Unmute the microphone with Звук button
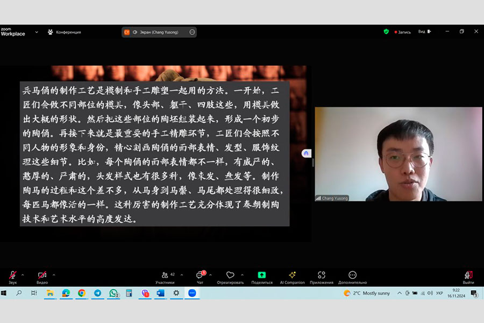Screen dimensions: 484x323 [x=12, y=277]
